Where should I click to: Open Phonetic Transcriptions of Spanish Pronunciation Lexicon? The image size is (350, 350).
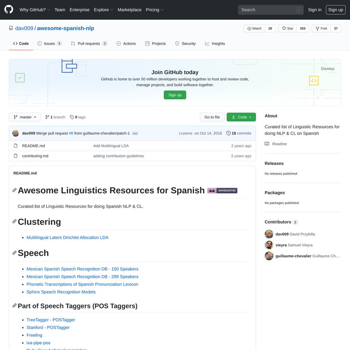(82, 284)
